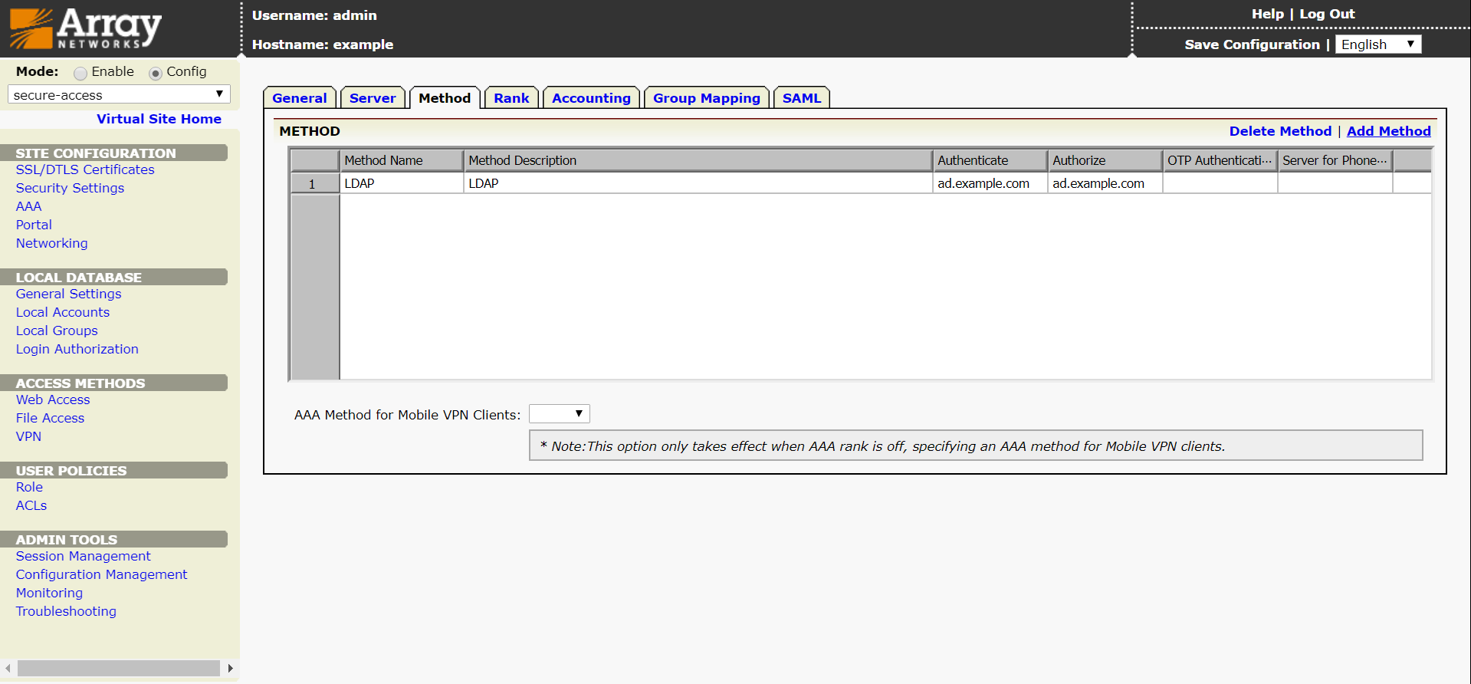
Task: Expand AAA Method for Mobile VPN dropdown
Action: 559,414
